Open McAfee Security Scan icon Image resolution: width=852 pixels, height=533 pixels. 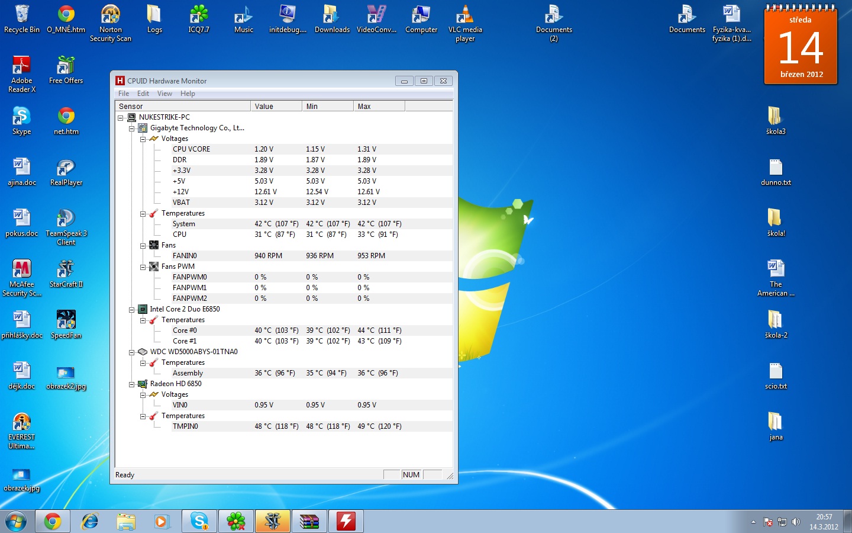pos(22,278)
